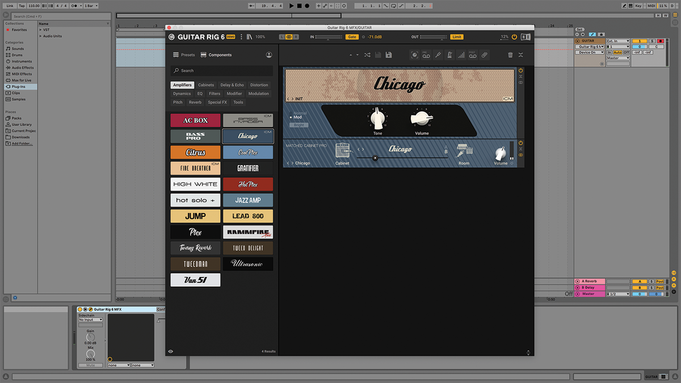
Task: Click the Search field in the Components browser
Action: [221, 70]
